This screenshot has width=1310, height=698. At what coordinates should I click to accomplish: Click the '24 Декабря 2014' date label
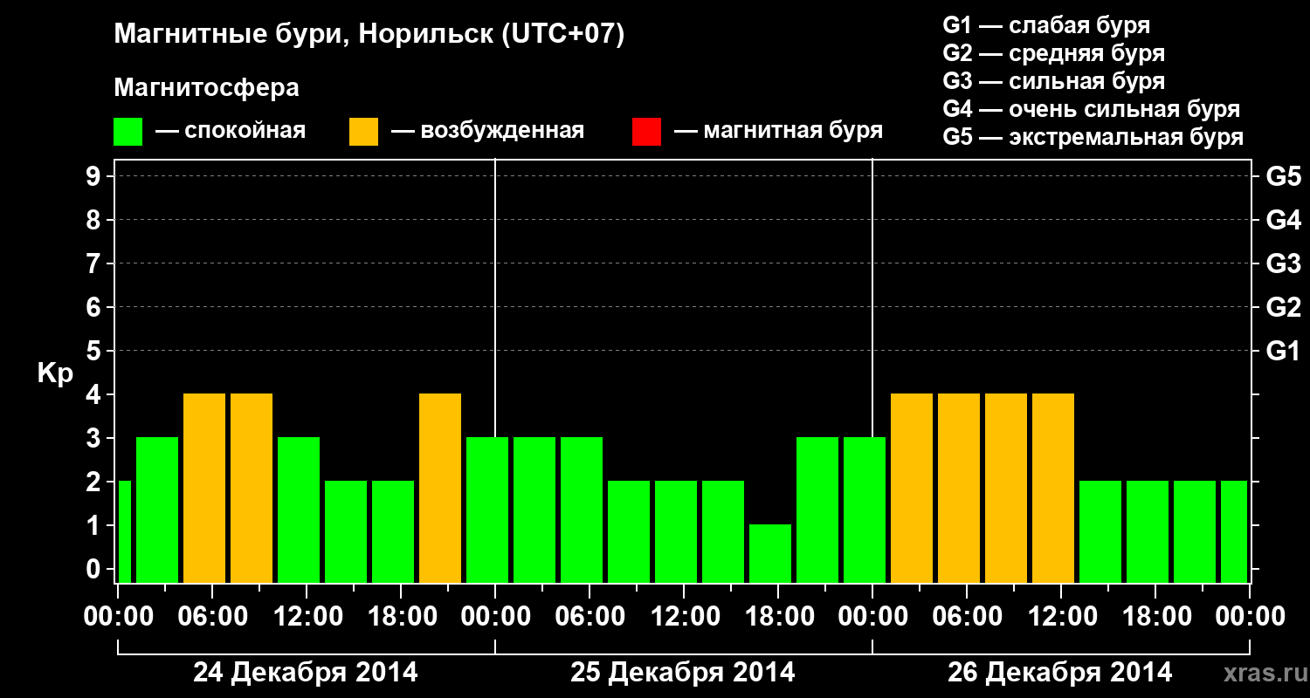(x=306, y=673)
